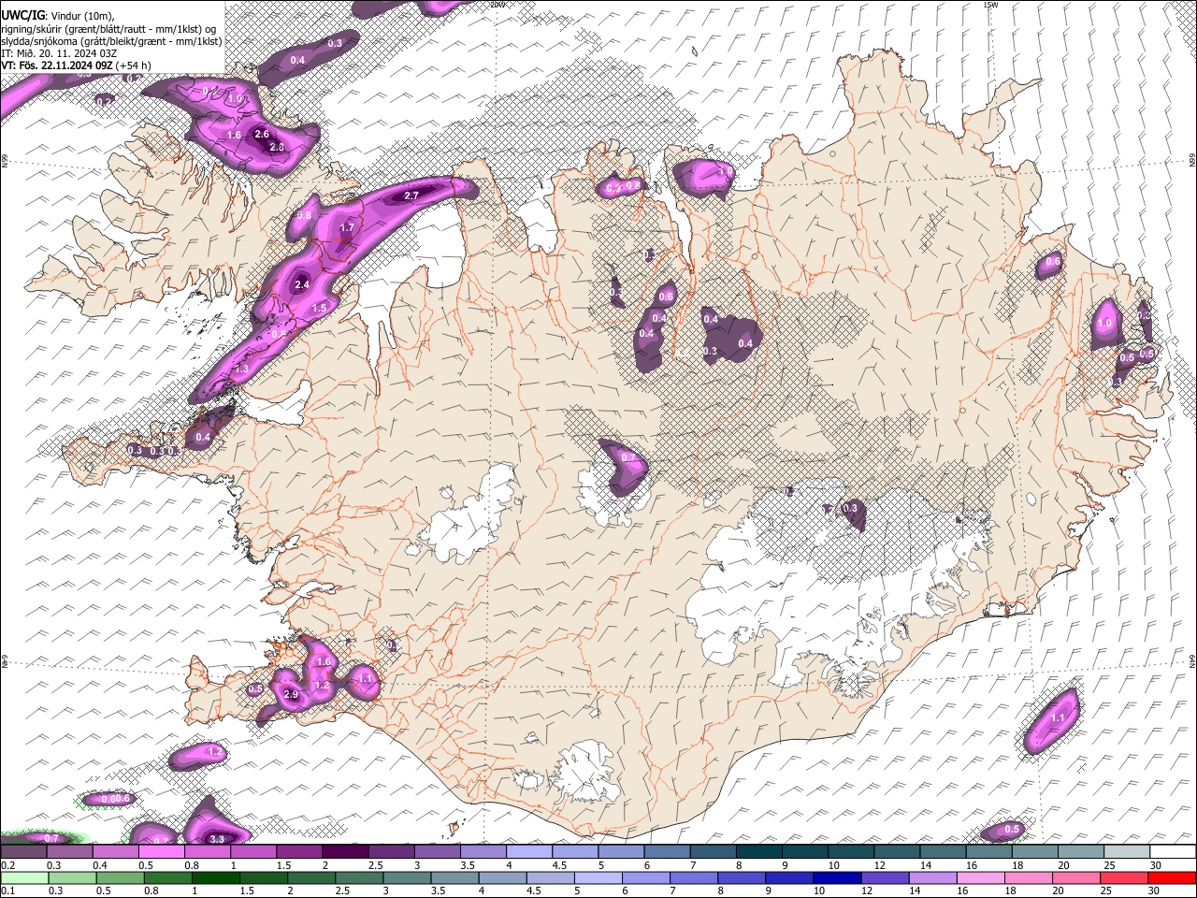Pick the dark teal snow swatch between 8 and 9

click(757, 851)
